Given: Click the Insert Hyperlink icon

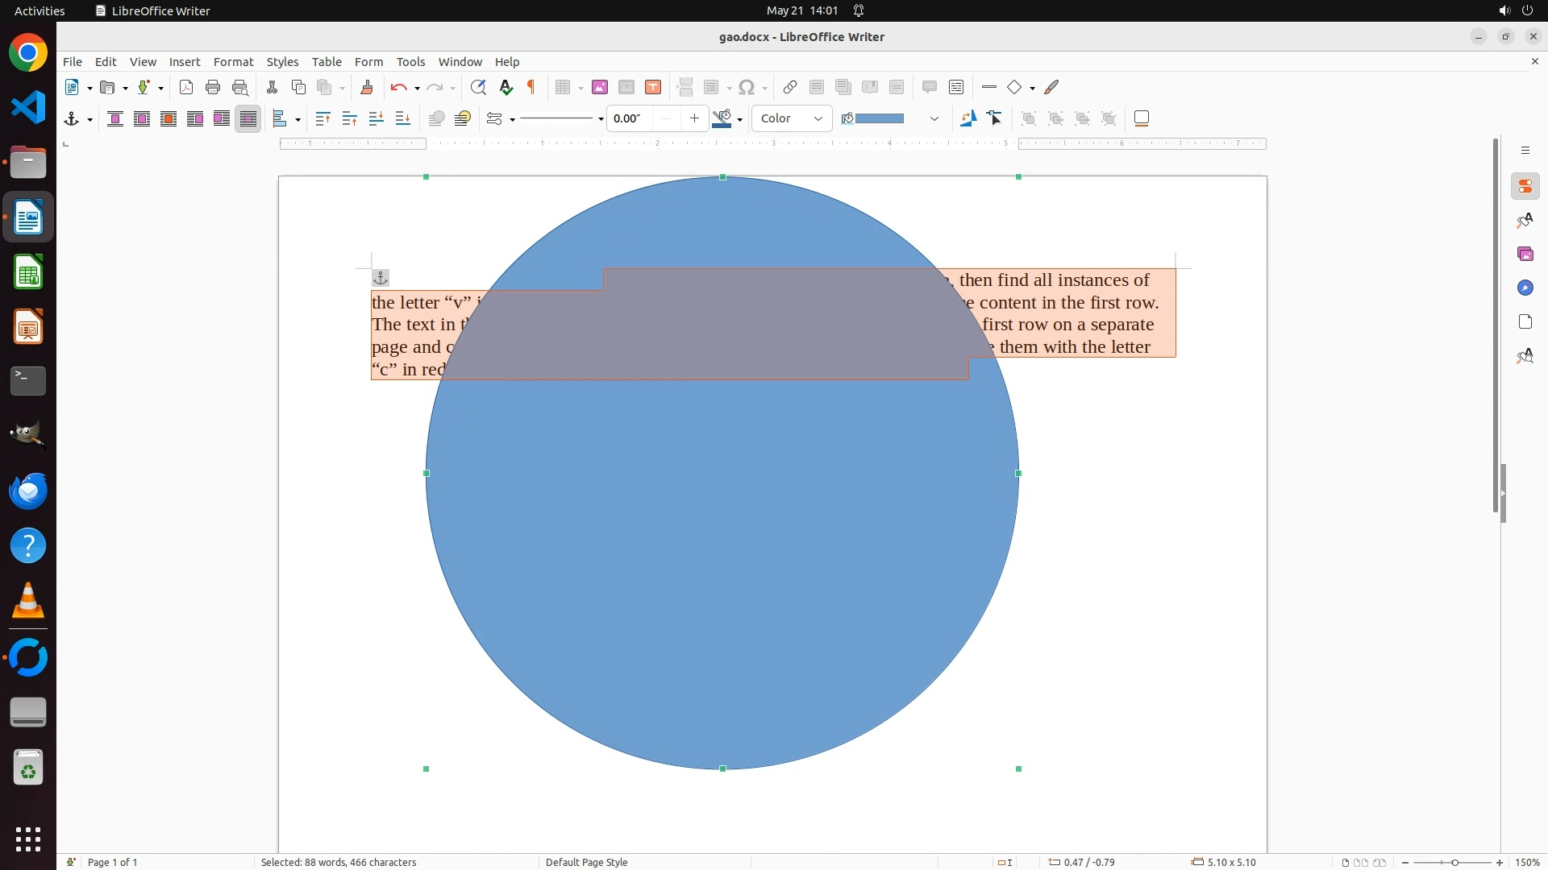Looking at the screenshot, I should (790, 87).
